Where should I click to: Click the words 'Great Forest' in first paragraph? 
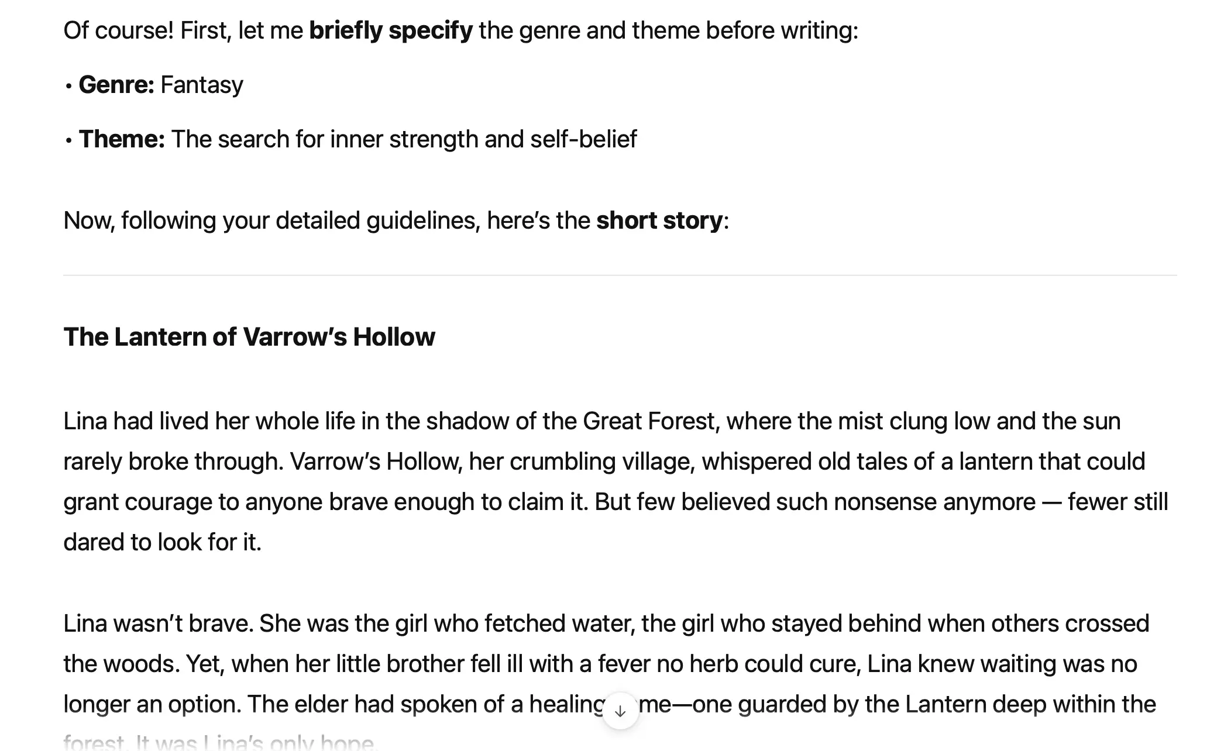click(648, 421)
